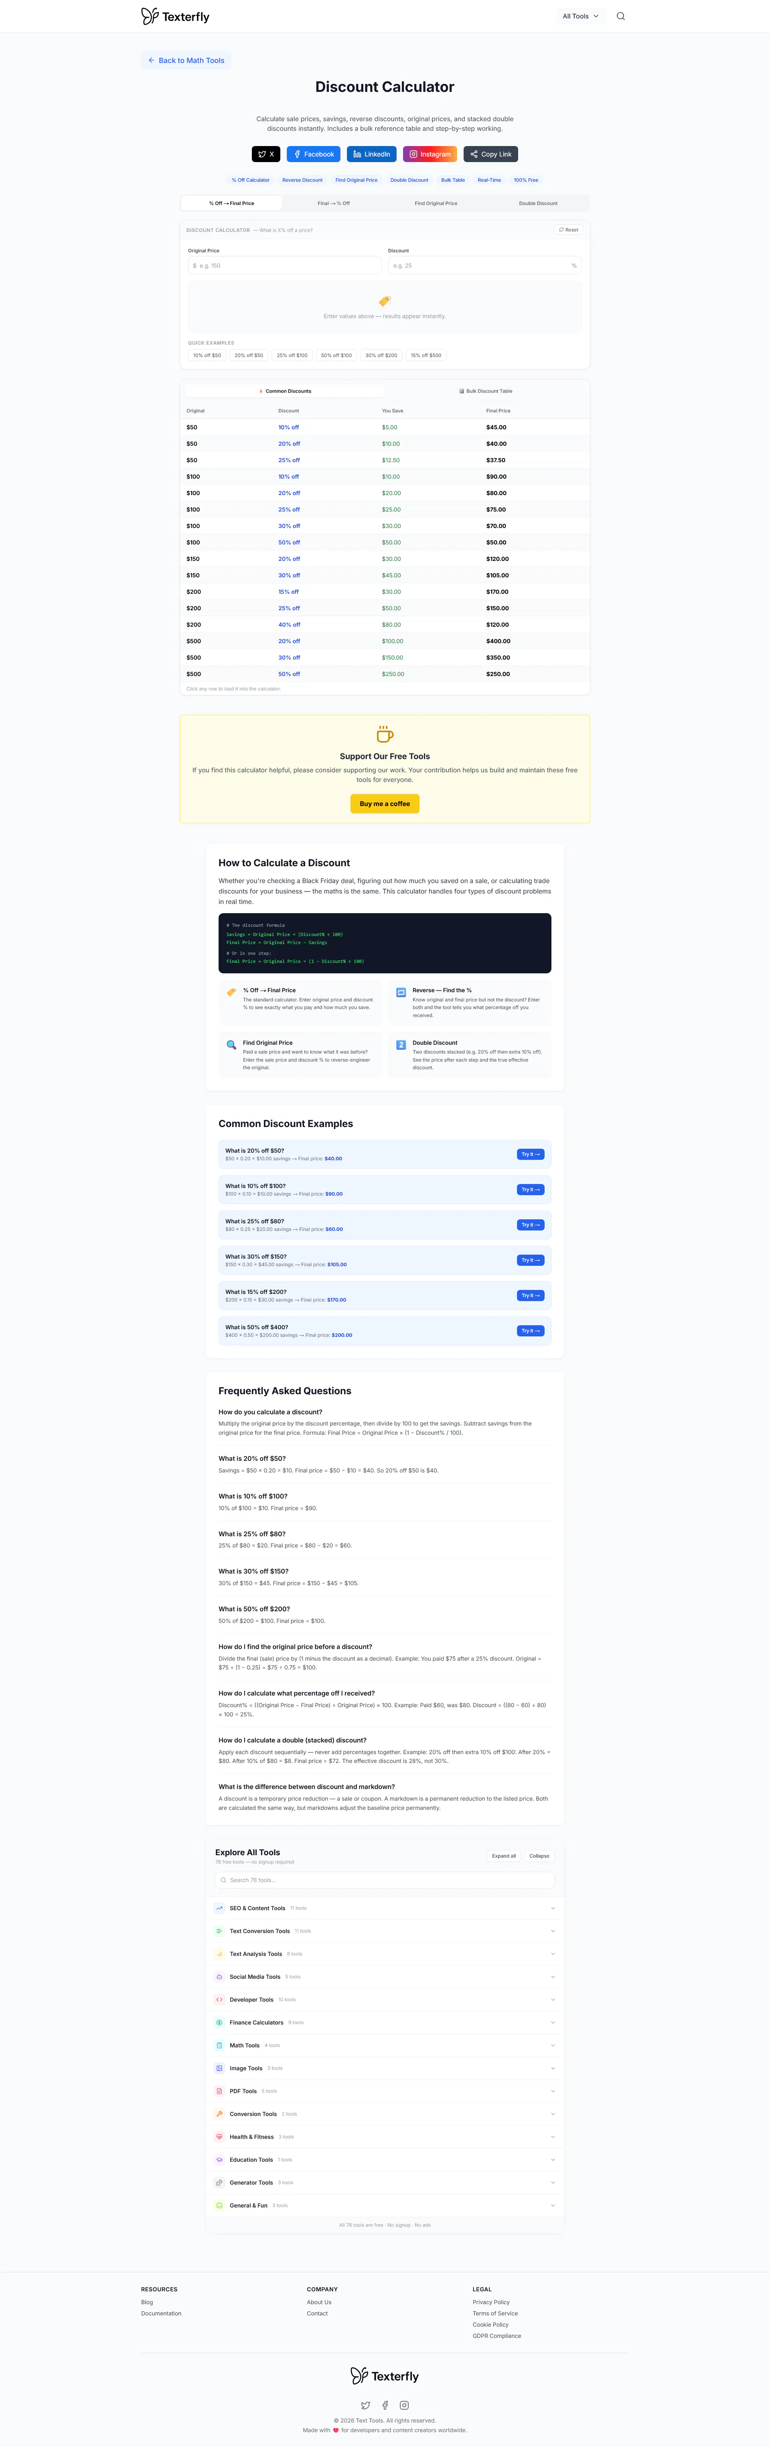This screenshot has height=2447, width=770.
Task: Open the Documentation footer link
Action: pyautogui.click(x=161, y=2313)
